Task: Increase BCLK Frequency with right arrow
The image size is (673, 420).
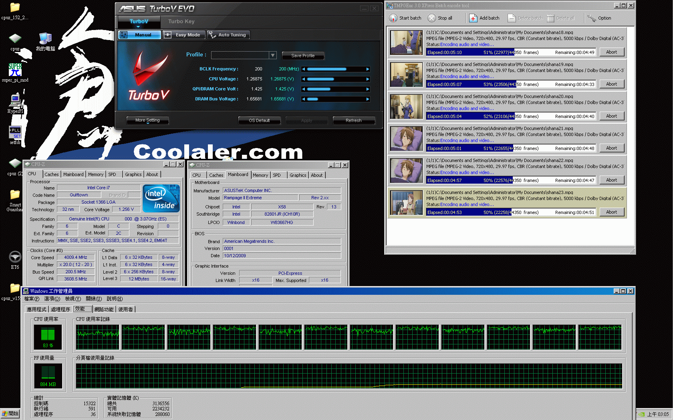Action: 368,69
